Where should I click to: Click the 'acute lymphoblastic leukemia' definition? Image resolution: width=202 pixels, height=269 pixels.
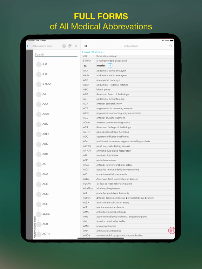point(113,193)
